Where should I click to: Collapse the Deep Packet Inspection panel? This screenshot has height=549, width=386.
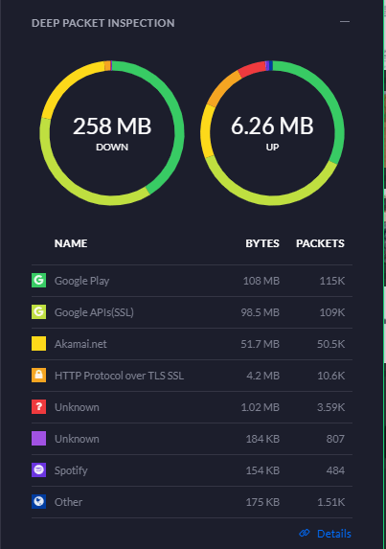(x=345, y=22)
